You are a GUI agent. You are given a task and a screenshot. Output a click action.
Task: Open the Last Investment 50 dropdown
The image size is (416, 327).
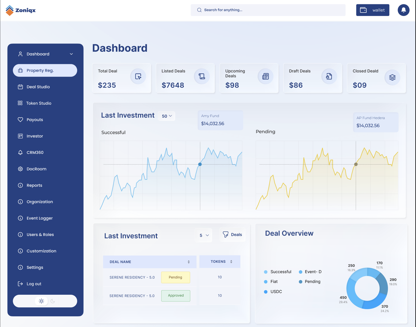[166, 116]
